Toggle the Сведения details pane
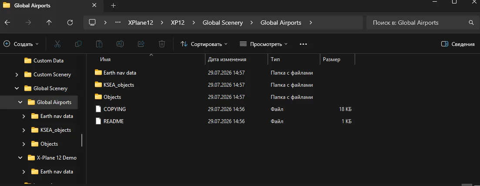Screen dimensions: 480x186 [x=458, y=44]
